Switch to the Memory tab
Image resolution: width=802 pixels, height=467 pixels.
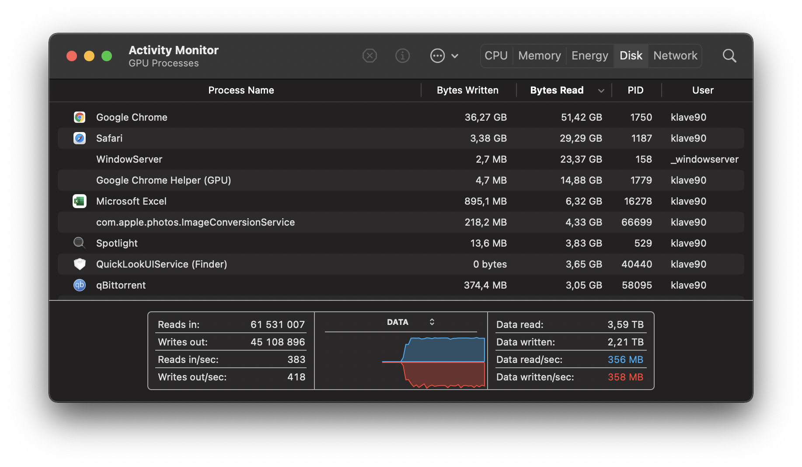[x=540, y=56]
